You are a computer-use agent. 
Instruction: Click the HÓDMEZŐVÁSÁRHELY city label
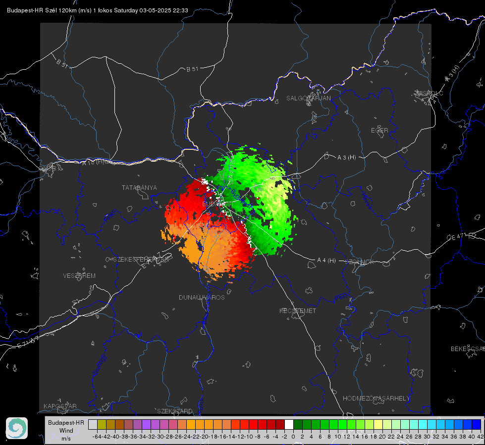pyautogui.click(x=376, y=399)
